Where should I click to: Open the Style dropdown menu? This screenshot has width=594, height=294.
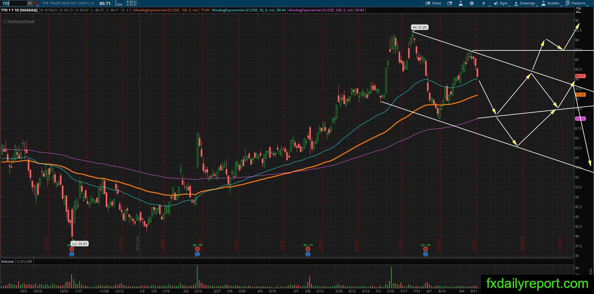(501, 3)
